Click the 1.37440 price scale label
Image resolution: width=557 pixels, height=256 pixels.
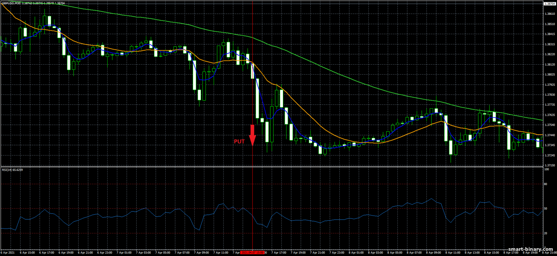550,135
